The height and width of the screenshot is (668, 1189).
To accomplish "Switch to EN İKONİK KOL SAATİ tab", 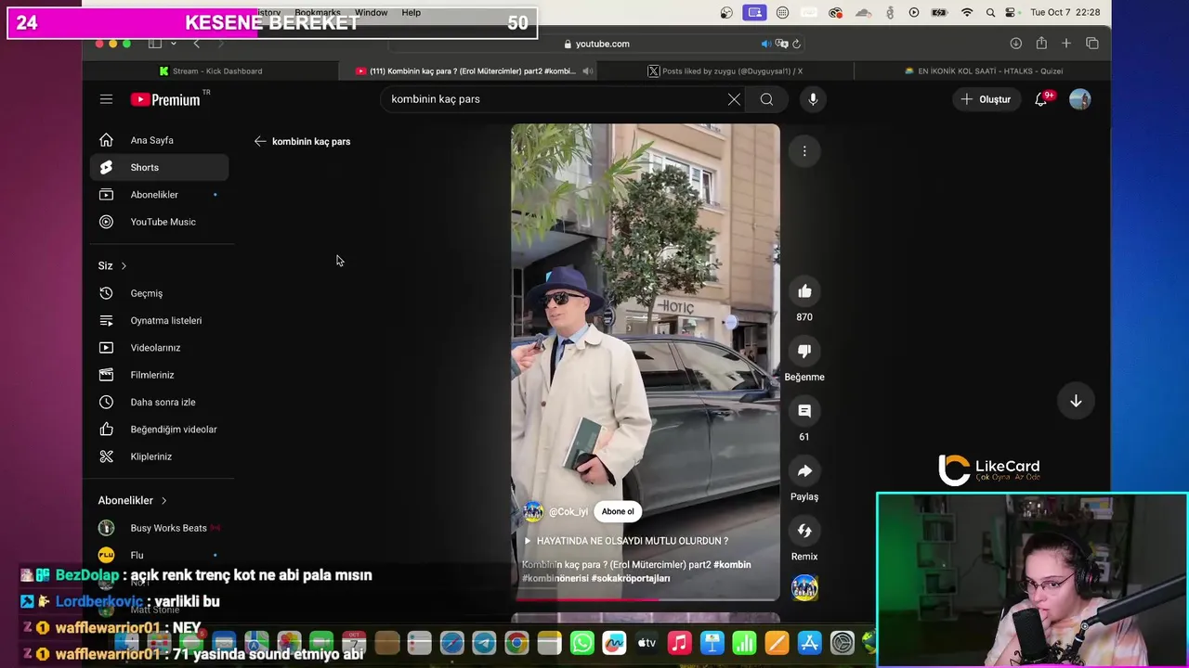I will [x=983, y=71].
